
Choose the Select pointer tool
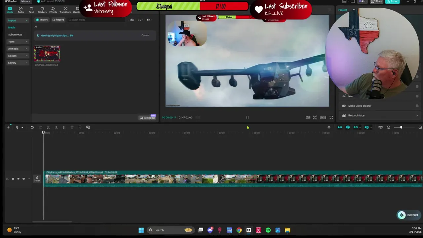pyautogui.click(x=17, y=127)
